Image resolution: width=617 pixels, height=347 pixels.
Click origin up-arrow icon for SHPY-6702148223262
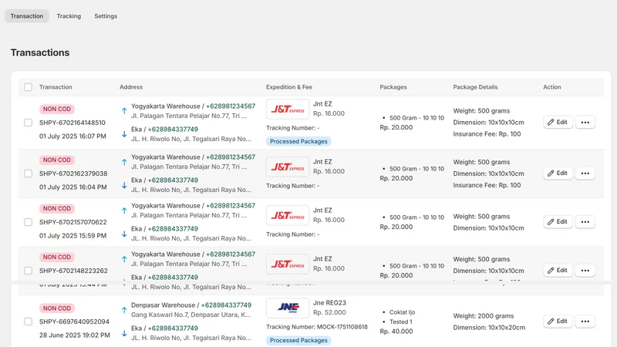pyautogui.click(x=124, y=259)
